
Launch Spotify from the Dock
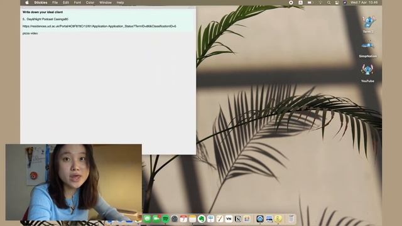pyautogui.click(x=166, y=219)
